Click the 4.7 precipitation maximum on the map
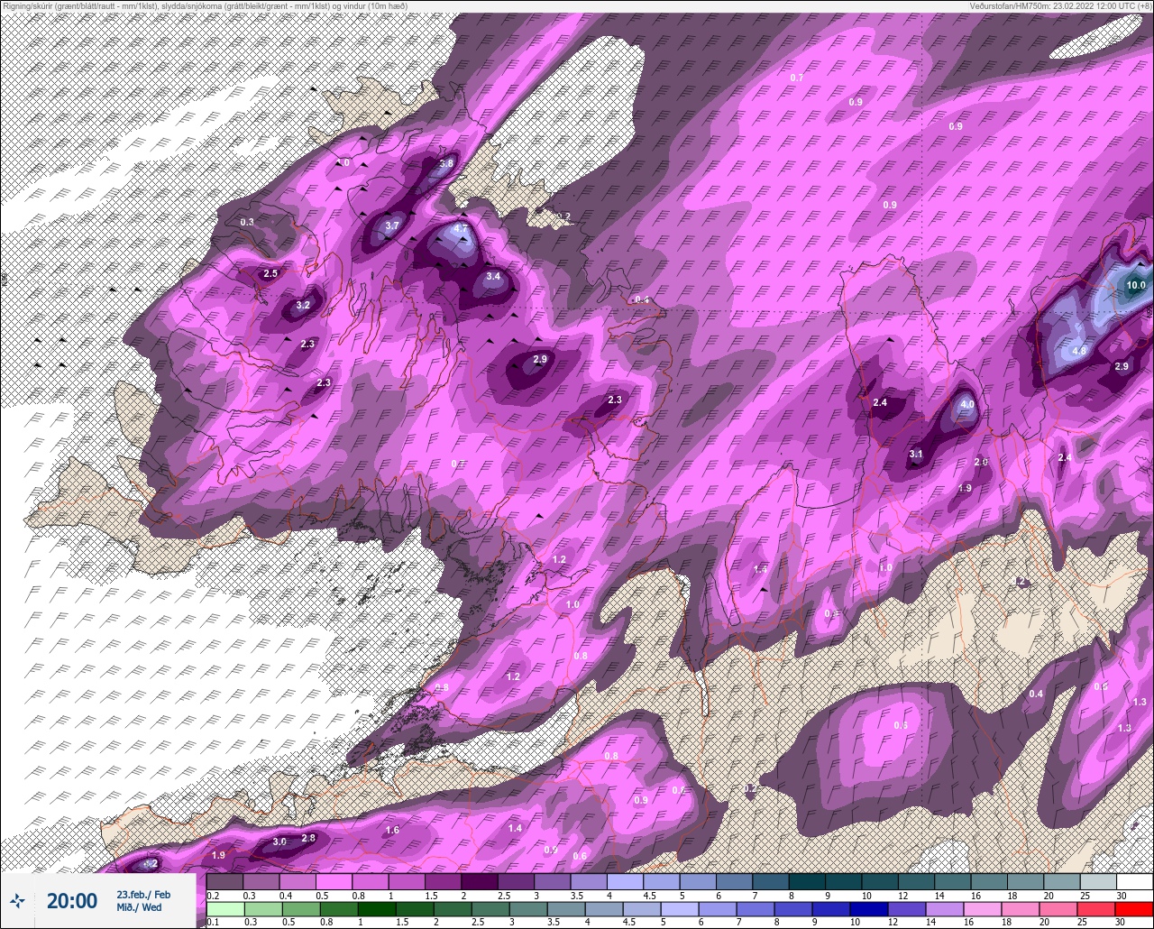The image size is (1154, 929). click(x=460, y=229)
